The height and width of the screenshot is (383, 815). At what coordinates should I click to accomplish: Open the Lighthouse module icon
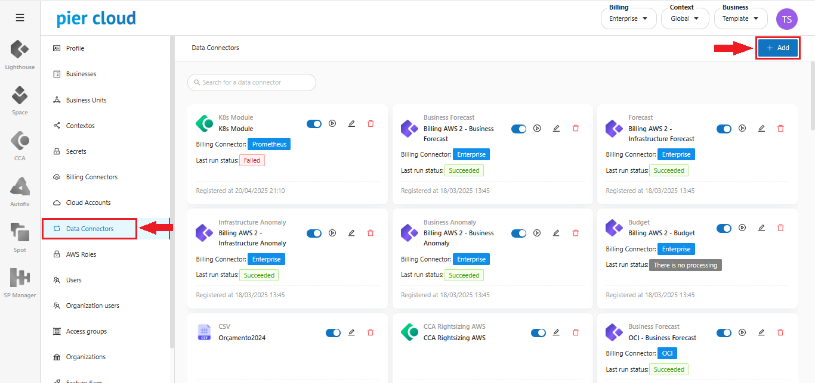click(x=20, y=50)
